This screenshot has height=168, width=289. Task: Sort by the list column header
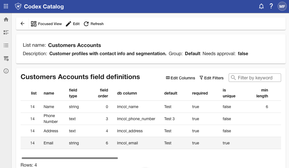click(34, 93)
